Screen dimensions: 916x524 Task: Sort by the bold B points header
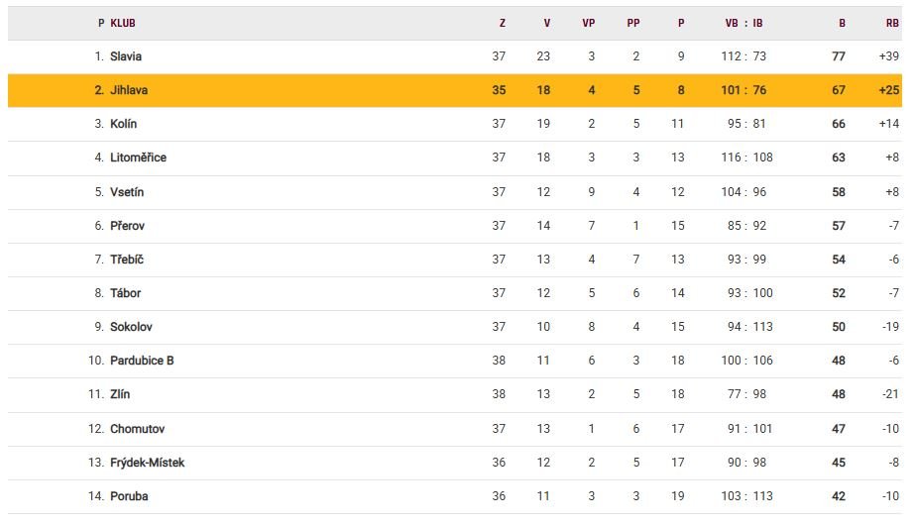tap(842, 23)
